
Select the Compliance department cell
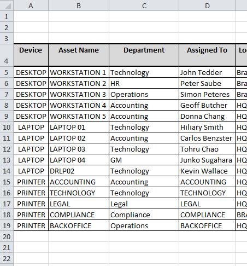click(x=144, y=215)
